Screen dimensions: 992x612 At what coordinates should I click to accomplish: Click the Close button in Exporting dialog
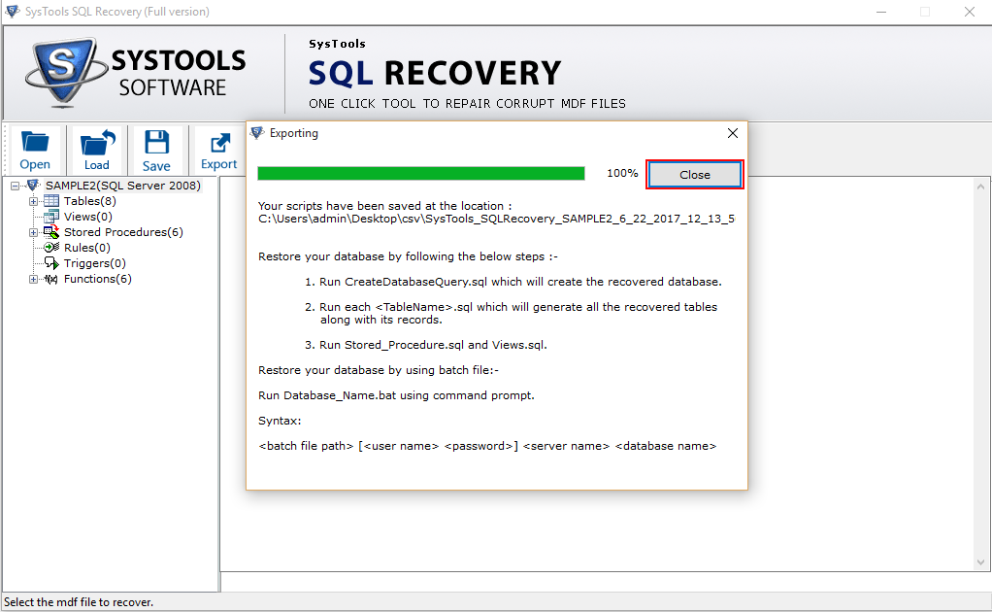(x=695, y=175)
